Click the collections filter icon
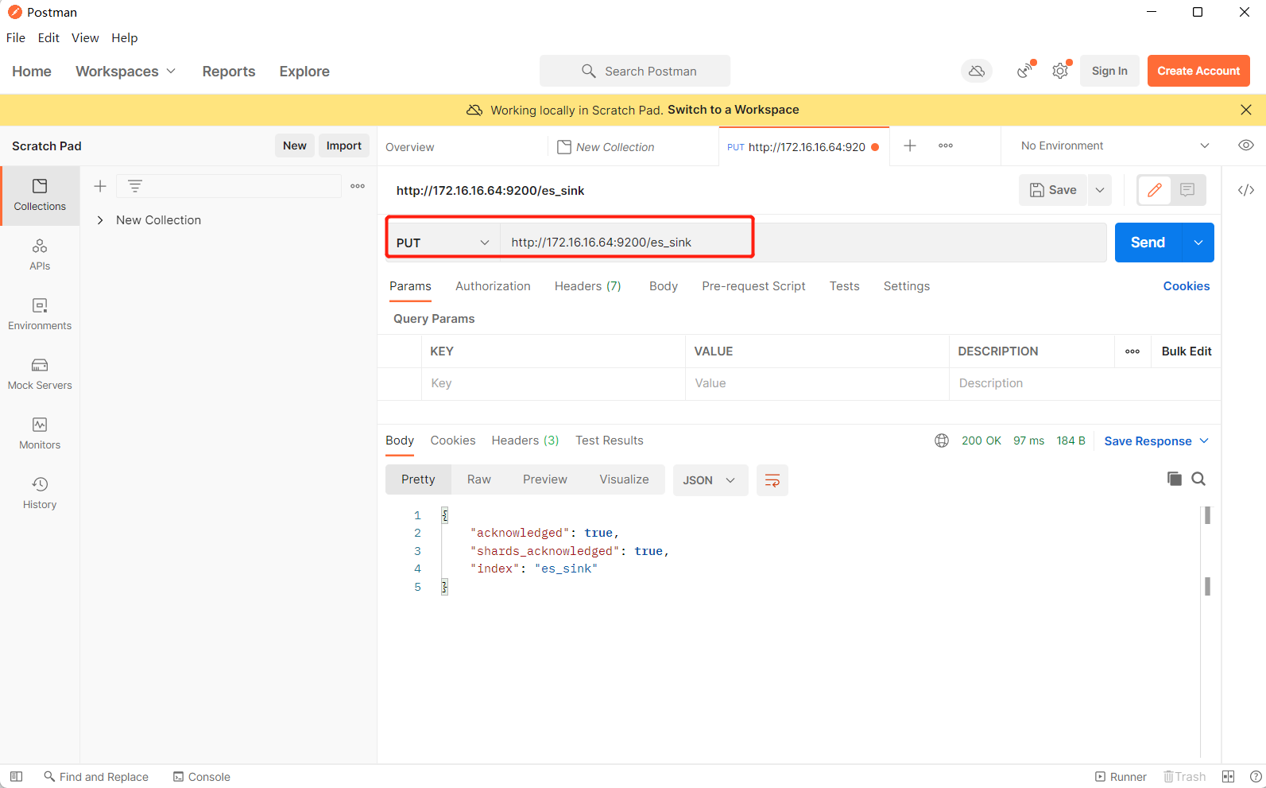Image resolution: width=1266 pixels, height=788 pixels. [135, 186]
